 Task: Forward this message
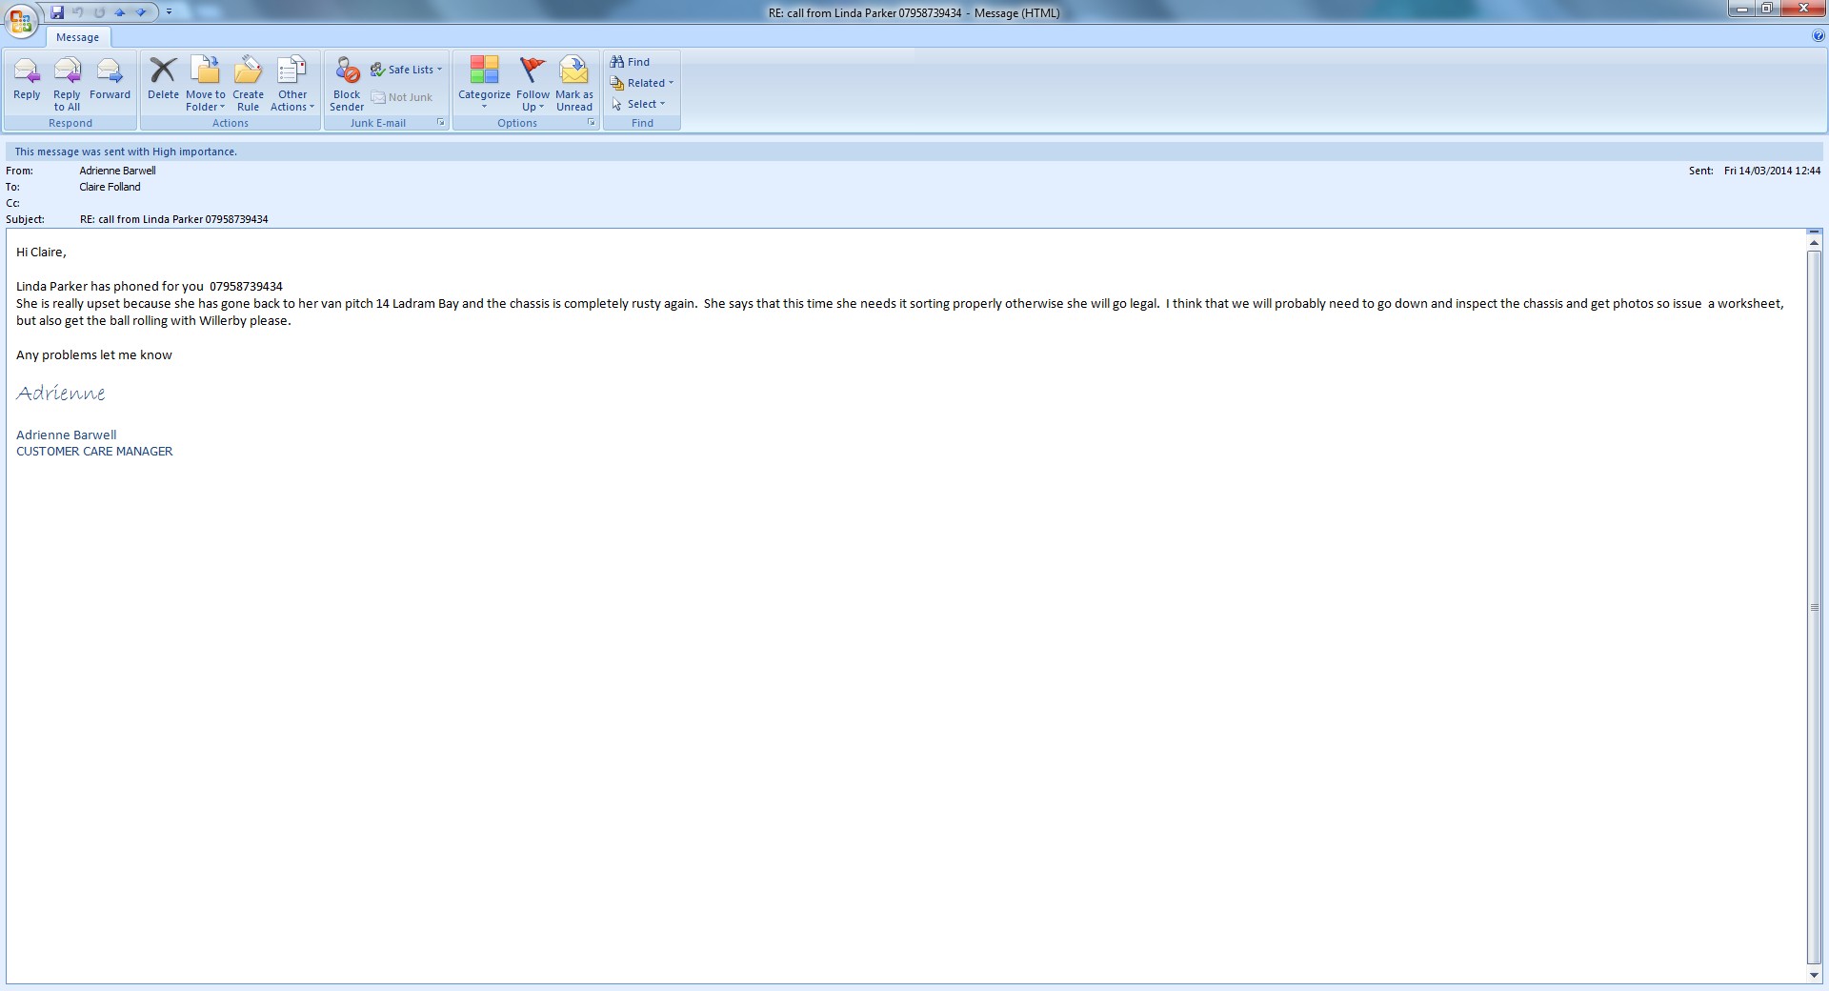[x=110, y=80]
